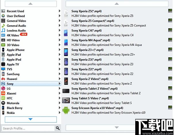The image size is (174, 135).
Task: Expand the Xiaomi submenu arrow
Action: click(59, 93)
